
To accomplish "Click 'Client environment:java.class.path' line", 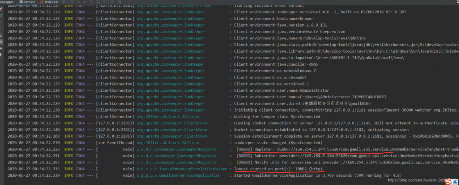I will point(346,45).
